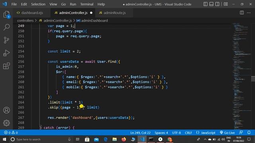Open the File menu
Image resolution: width=255 pixels, height=143 pixels.
click(x=14, y=4)
